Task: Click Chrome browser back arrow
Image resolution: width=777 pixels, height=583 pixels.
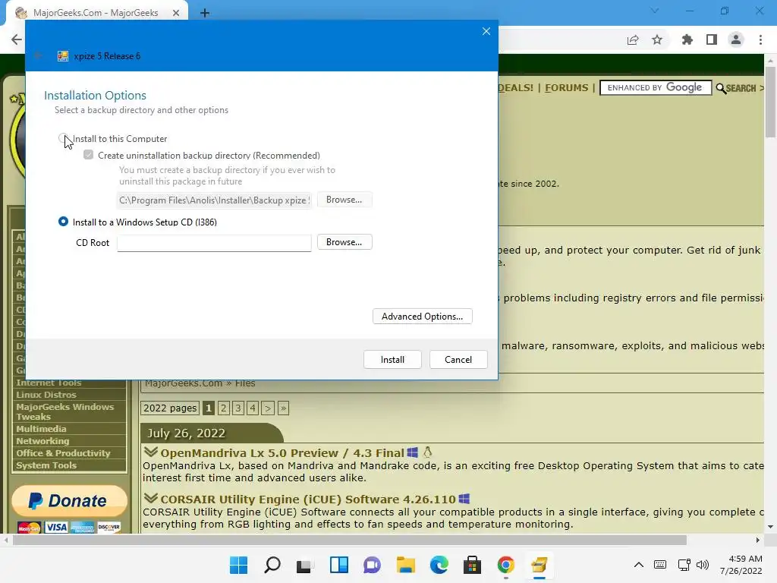Action: click(17, 39)
